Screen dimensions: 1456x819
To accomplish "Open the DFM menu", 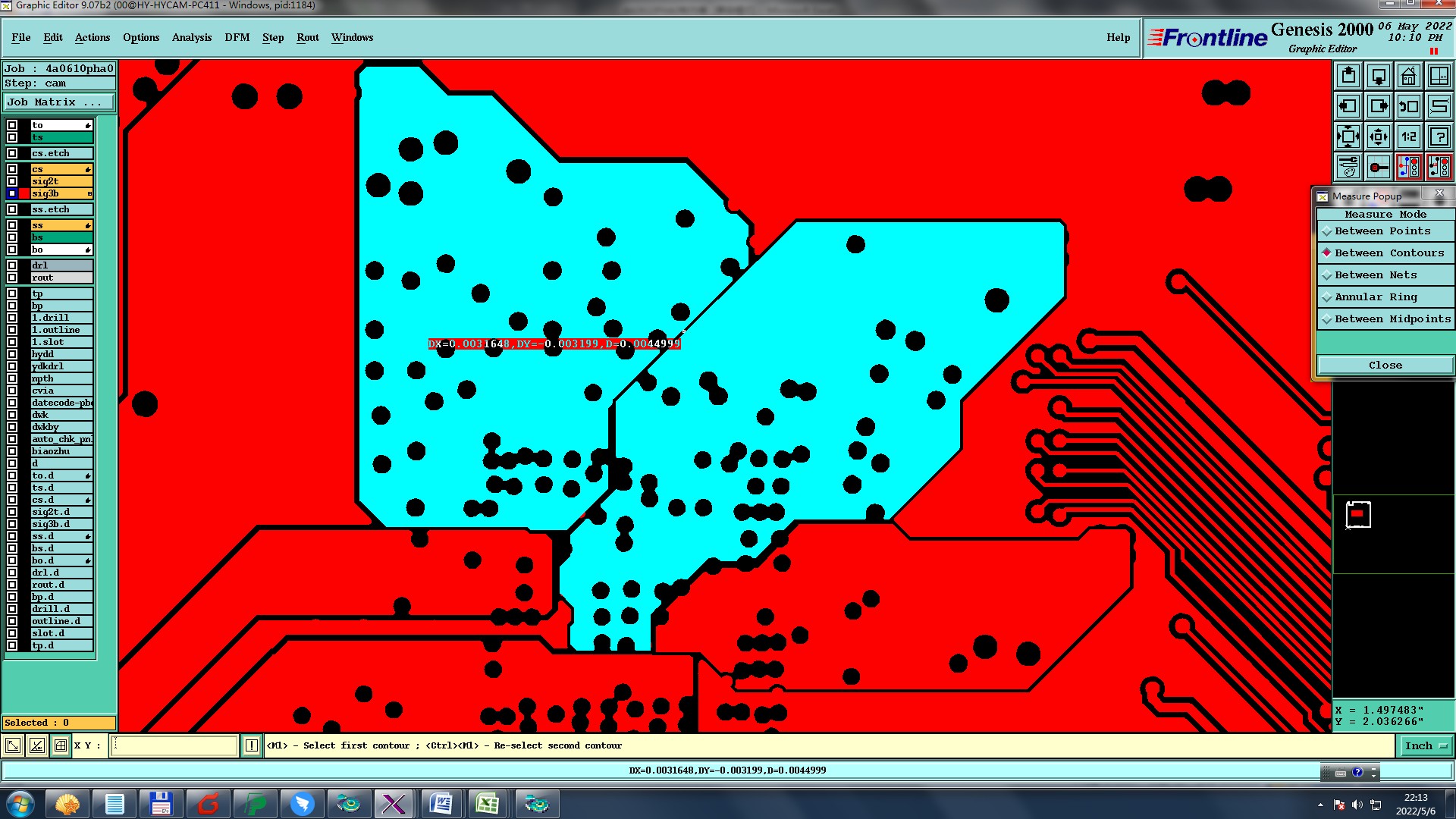I will click(x=237, y=37).
